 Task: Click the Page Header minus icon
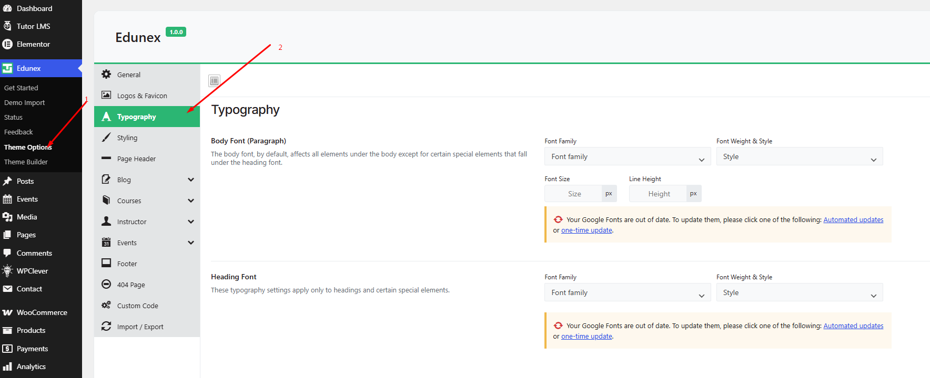(106, 158)
